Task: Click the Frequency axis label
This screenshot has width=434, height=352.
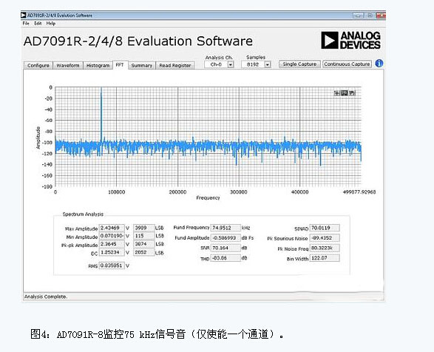Action: [x=208, y=197]
